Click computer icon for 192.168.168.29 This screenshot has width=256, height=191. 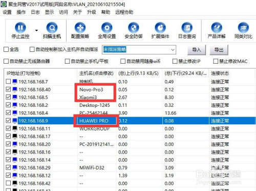tap(15, 167)
